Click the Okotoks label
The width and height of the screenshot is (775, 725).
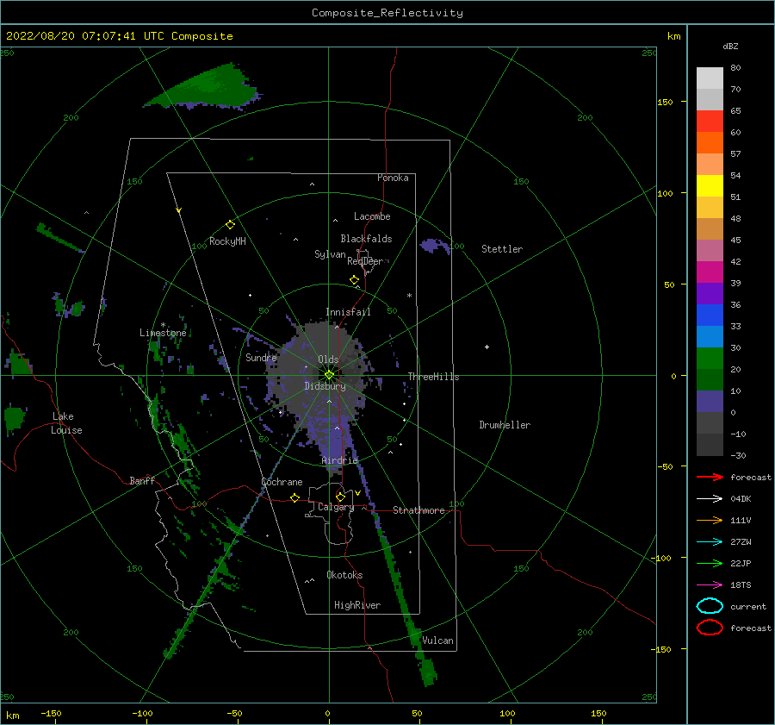[344, 575]
